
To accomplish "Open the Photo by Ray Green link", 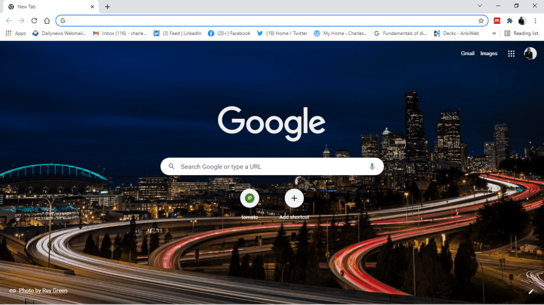I will 43,291.
